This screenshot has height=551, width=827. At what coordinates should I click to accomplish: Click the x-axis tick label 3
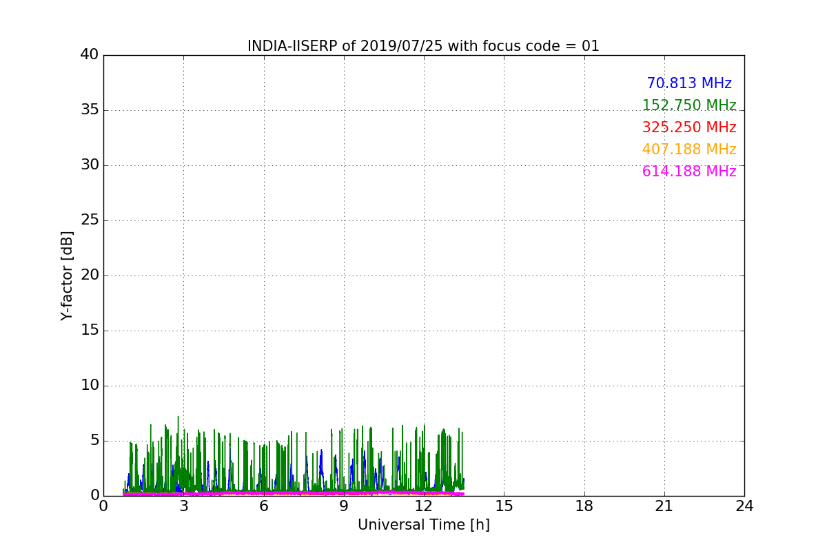(183, 506)
